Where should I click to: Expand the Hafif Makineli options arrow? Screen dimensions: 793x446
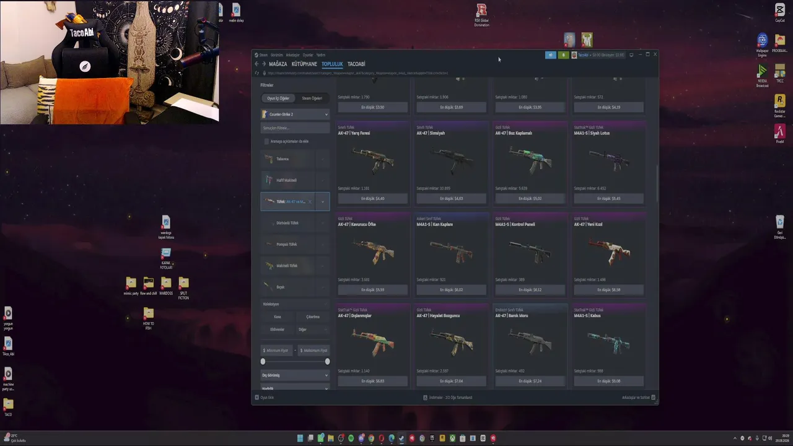pos(322,180)
